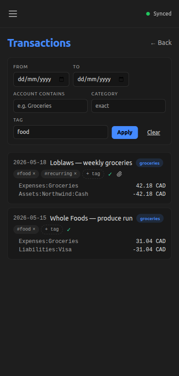179x376 pixels.
Task: Select the Whole Foods — produce run title
Action: pyautogui.click(x=91, y=218)
